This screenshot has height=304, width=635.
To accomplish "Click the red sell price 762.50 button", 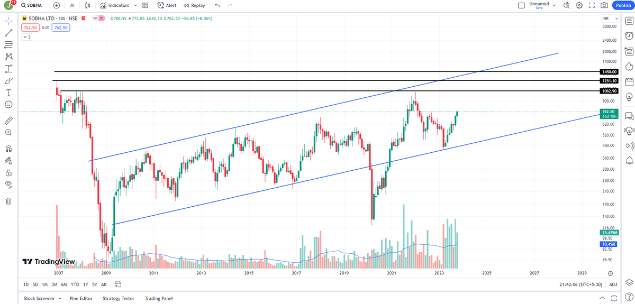I will (x=29, y=27).
